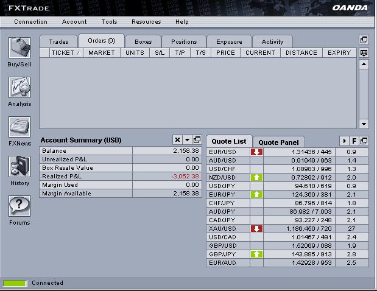The image size is (377, 291).
Task: Sort by T/P column header
Action: coord(180,53)
